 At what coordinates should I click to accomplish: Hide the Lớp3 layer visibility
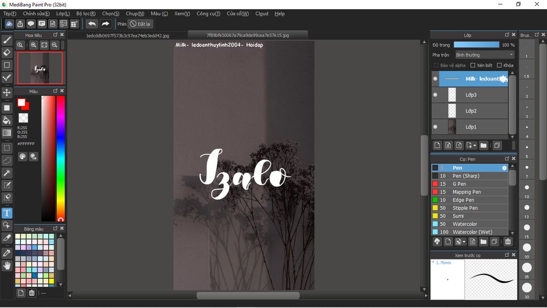435,95
